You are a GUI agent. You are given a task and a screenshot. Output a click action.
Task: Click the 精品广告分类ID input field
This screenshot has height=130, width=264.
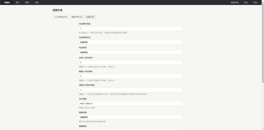pyautogui.click(x=131, y=76)
